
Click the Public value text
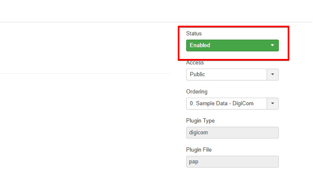pyautogui.click(x=197, y=75)
